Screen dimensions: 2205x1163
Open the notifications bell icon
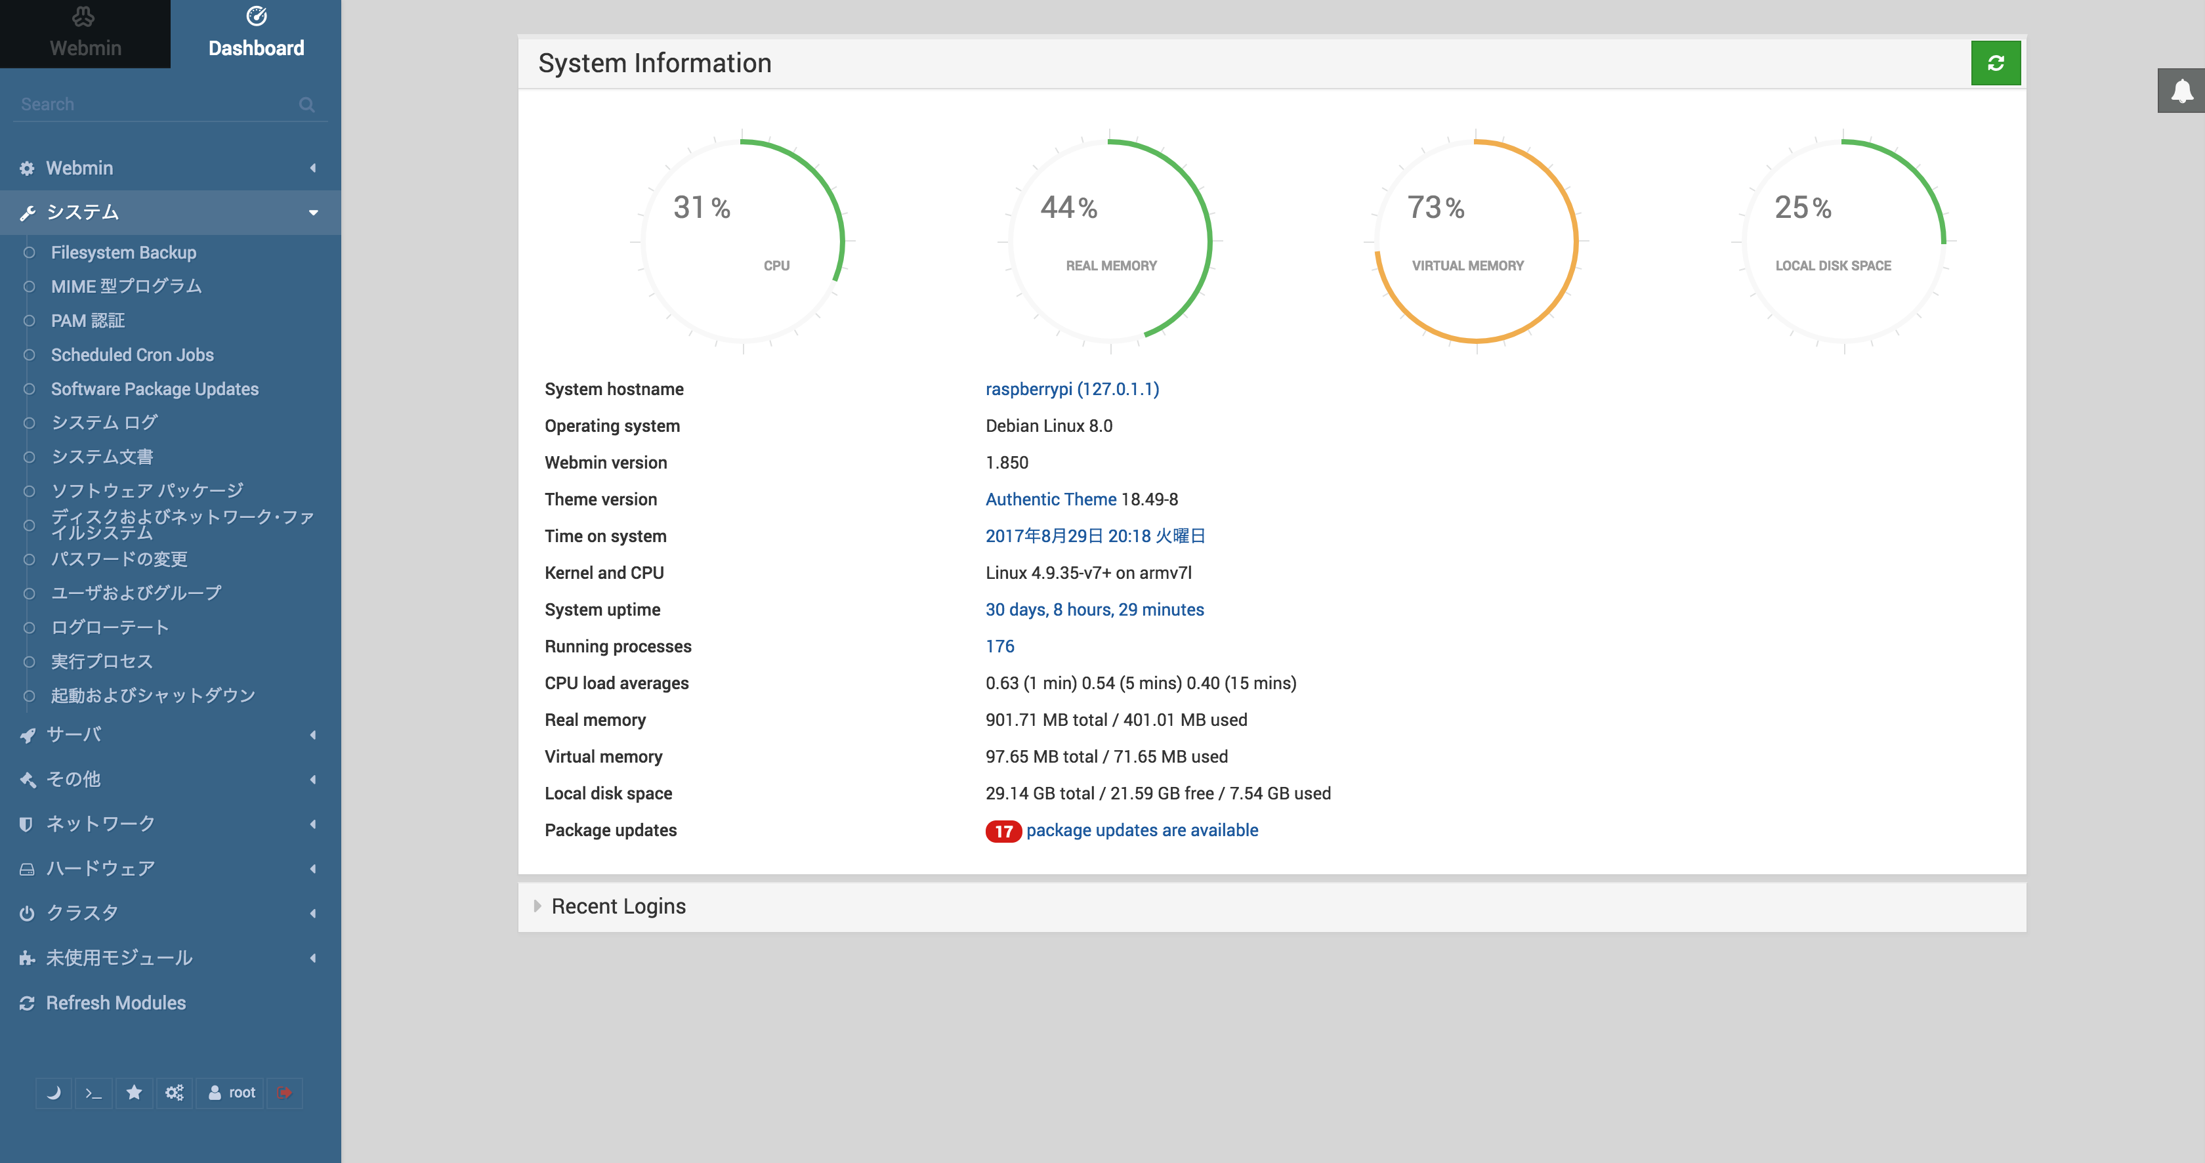2181,91
